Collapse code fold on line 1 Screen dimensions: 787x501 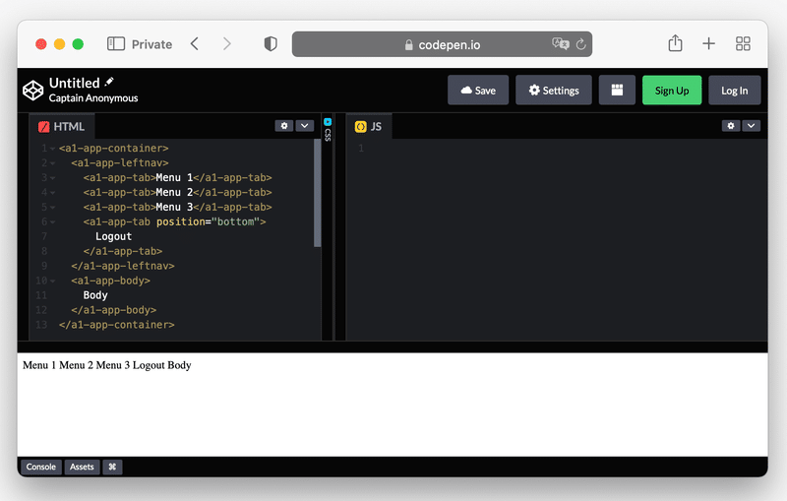[x=52, y=149]
